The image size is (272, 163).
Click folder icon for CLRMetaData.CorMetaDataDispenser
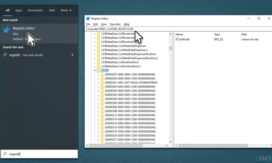tap(98, 46)
